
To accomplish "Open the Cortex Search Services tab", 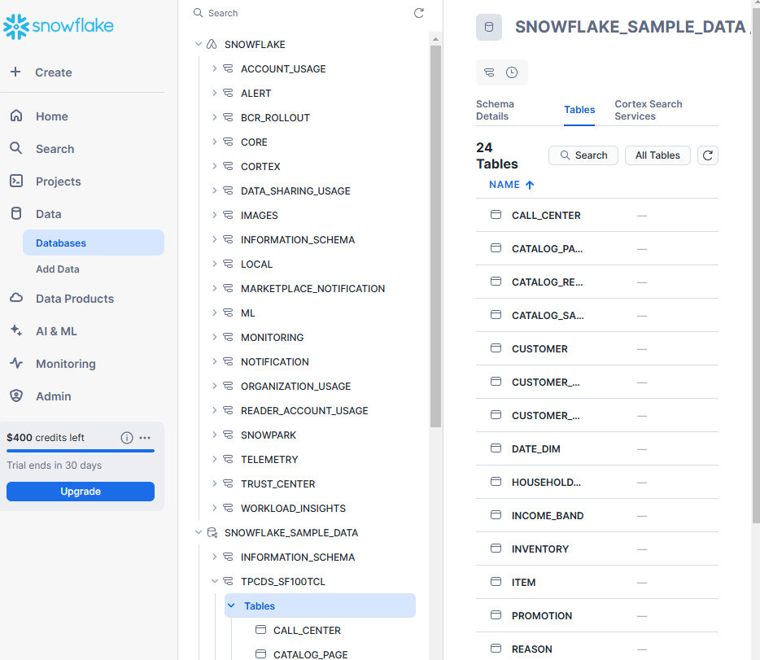I will click(x=648, y=110).
